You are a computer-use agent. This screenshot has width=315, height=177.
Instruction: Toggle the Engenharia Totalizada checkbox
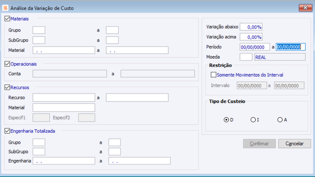[x=7, y=131]
